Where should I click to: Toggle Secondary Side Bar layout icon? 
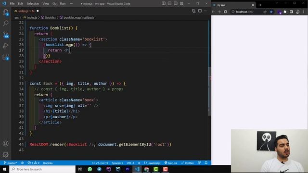click(176, 3)
